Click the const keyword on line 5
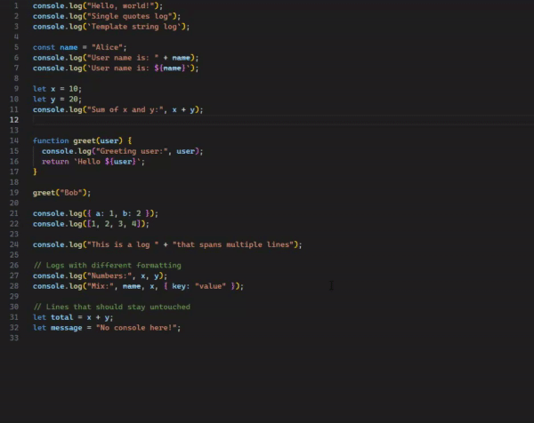Viewport: 534px width, 423px height. coord(44,47)
